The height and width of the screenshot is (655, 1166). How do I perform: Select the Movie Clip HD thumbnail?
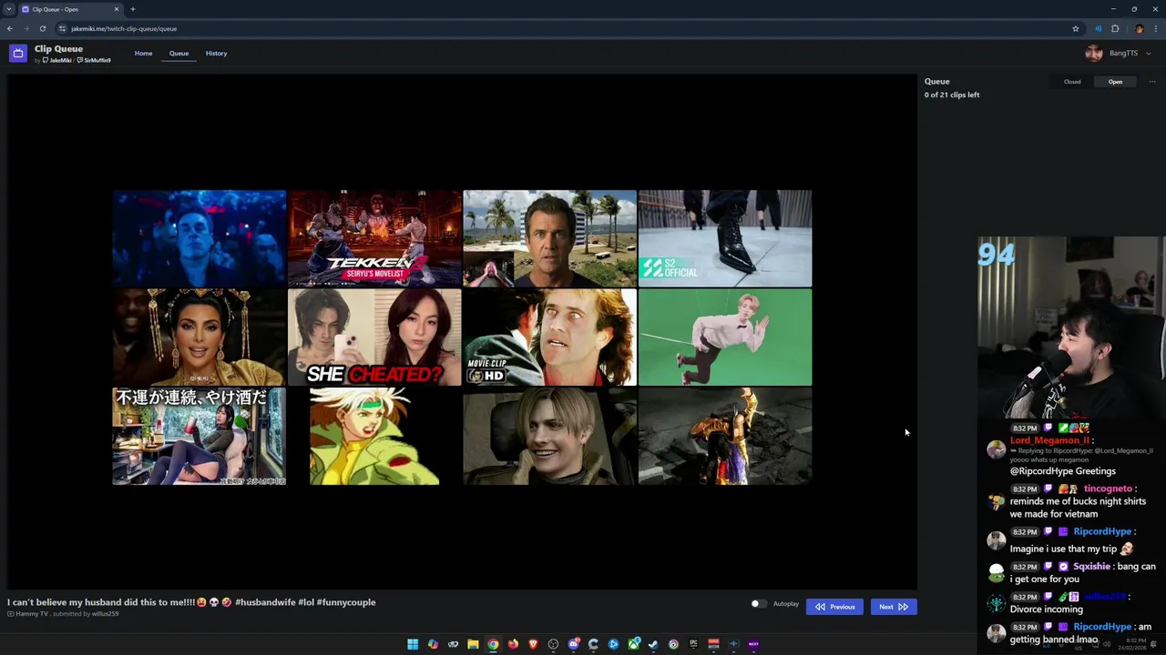tap(549, 338)
